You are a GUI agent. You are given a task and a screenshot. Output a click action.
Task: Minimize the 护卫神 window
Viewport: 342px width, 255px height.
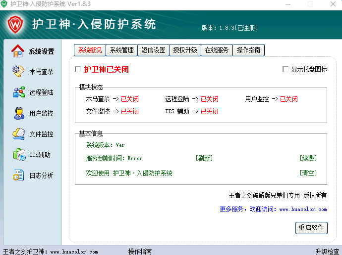(x=288, y=4)
